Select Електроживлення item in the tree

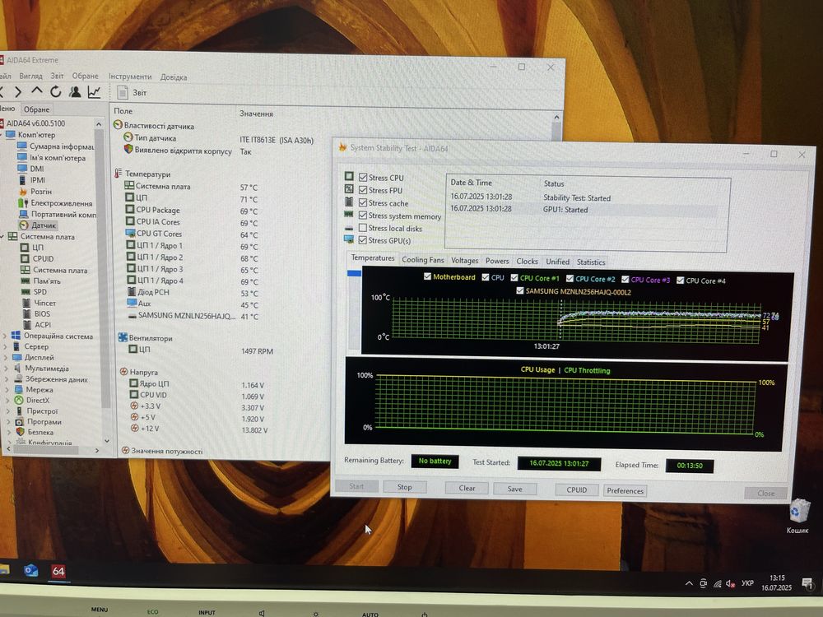tap(62, 203)
